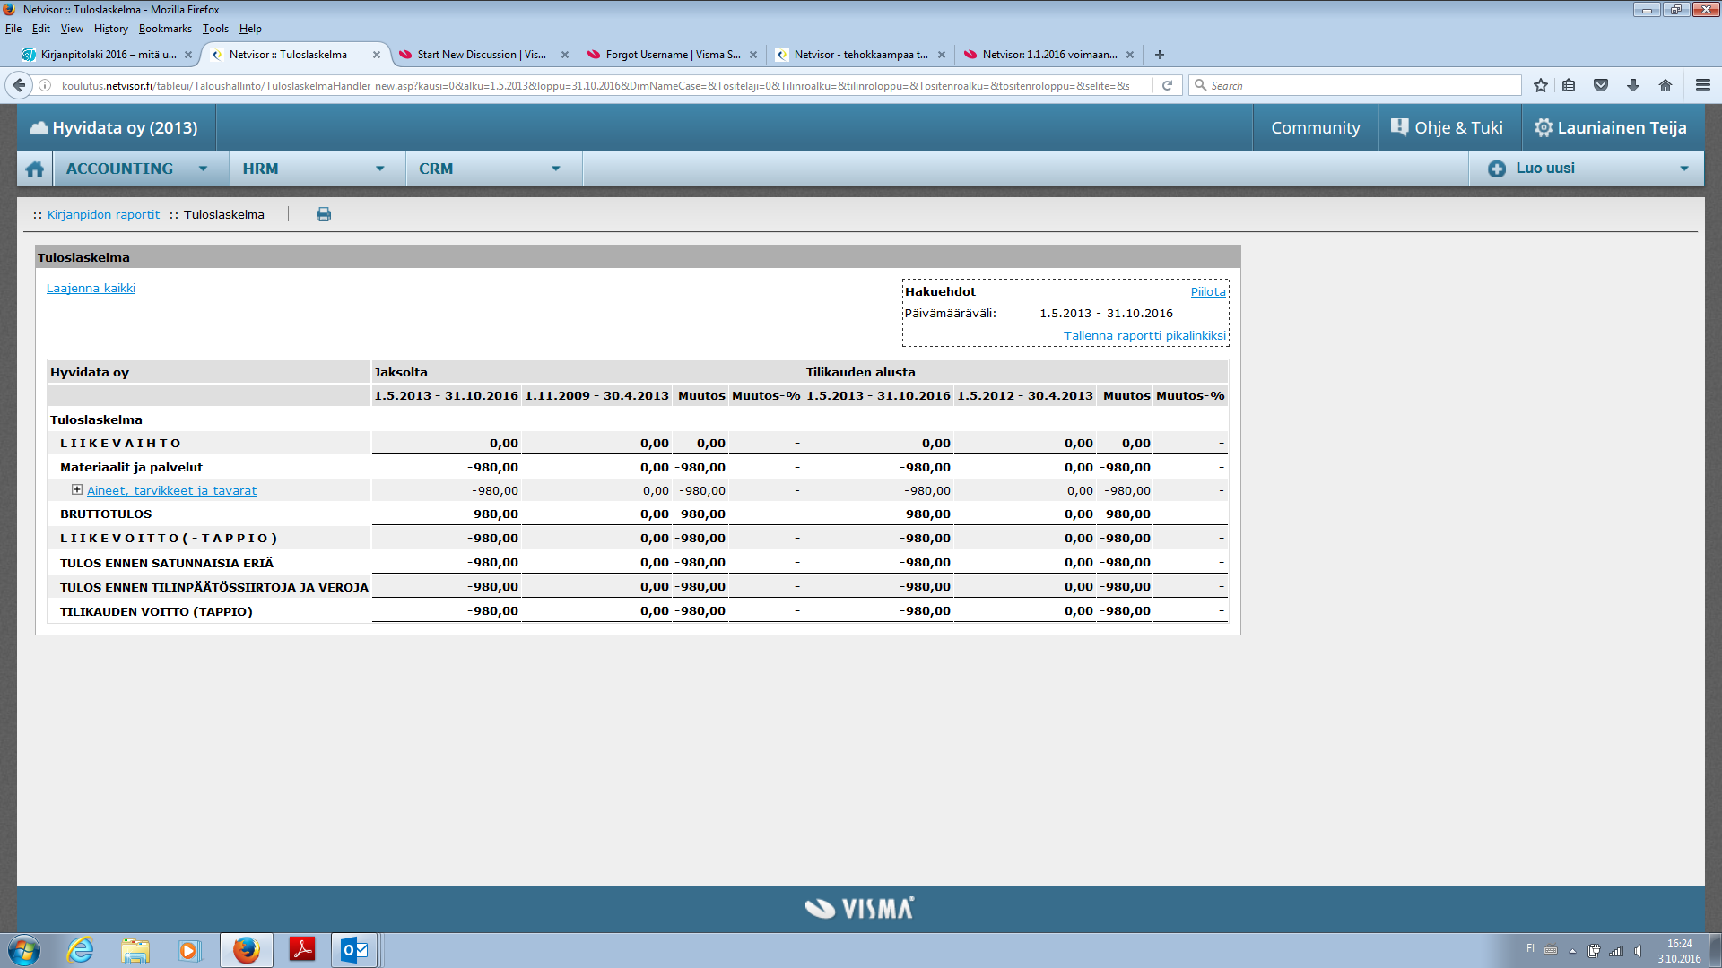
Task: Click the printer icon next to Tuloslaskelma
Action: (x=324, y=214)
